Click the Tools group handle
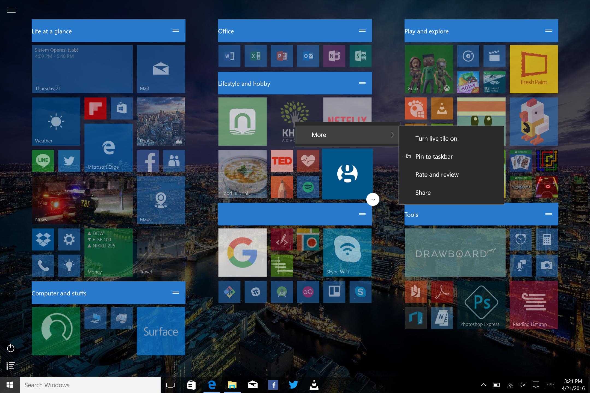590x393 pixels. pyautogui.click(x=548, y=214)
